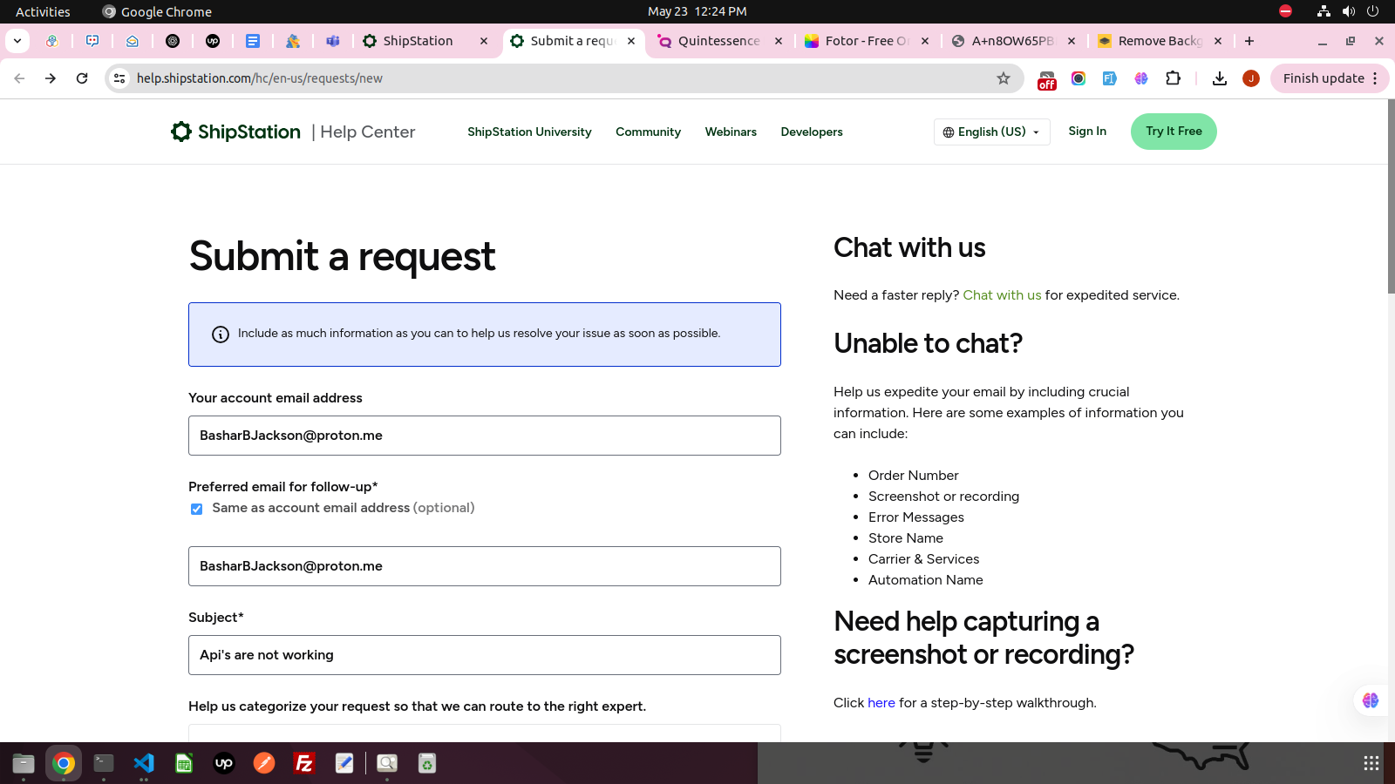Launch FileZilla from the dock
The width and height of the screenshot is (1395, 784).
[x=304, y=763]
